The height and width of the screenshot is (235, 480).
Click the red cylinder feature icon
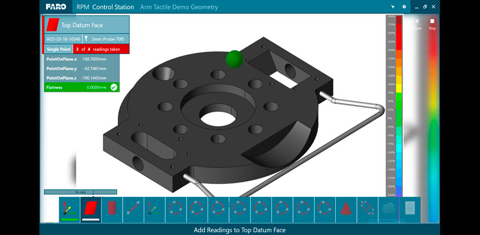click(112, 209)
